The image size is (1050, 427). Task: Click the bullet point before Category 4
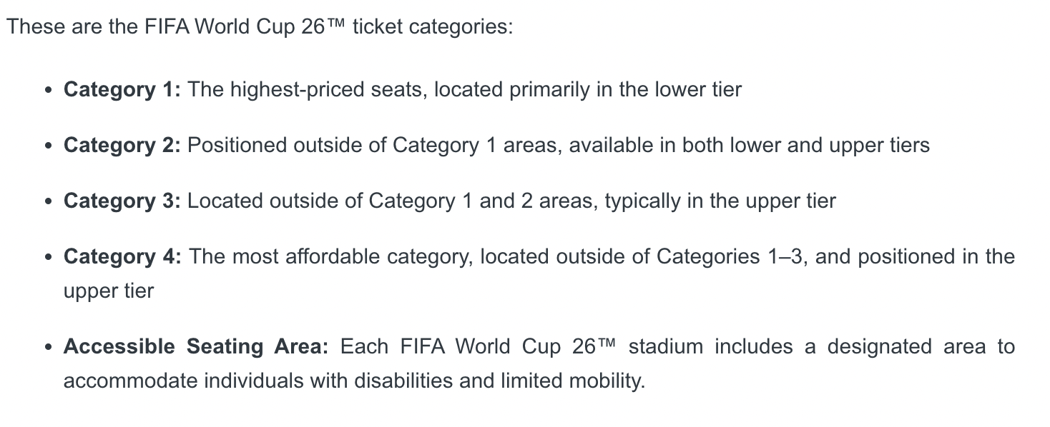pos(48,258)
